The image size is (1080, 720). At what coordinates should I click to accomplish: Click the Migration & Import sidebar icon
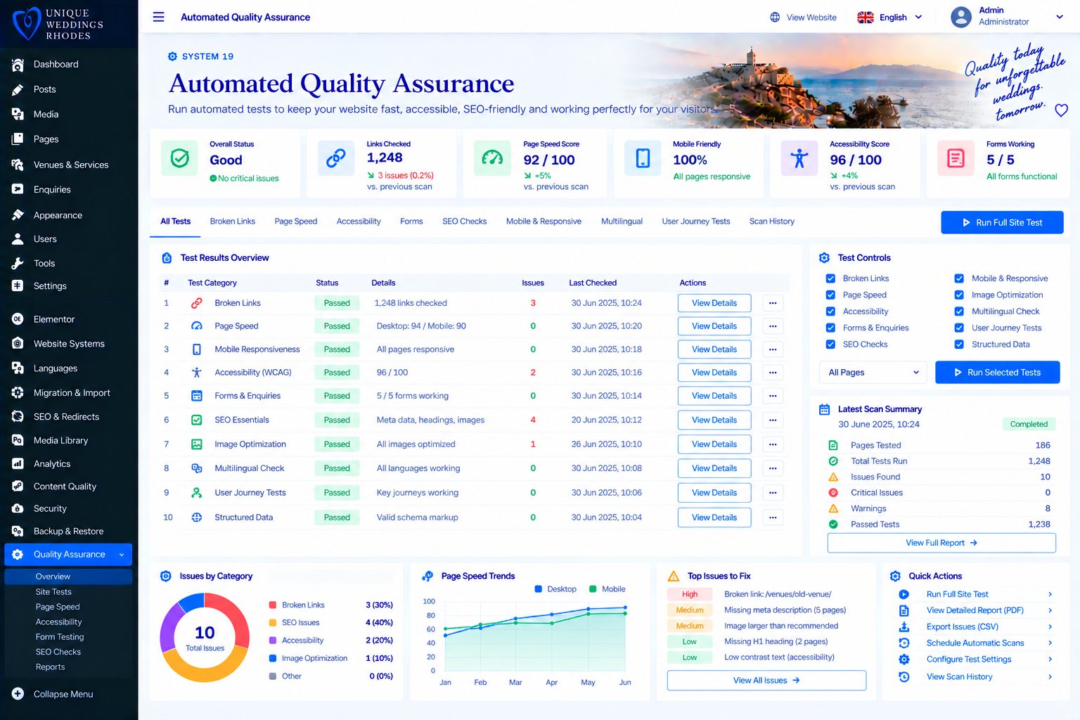(18, 393)
